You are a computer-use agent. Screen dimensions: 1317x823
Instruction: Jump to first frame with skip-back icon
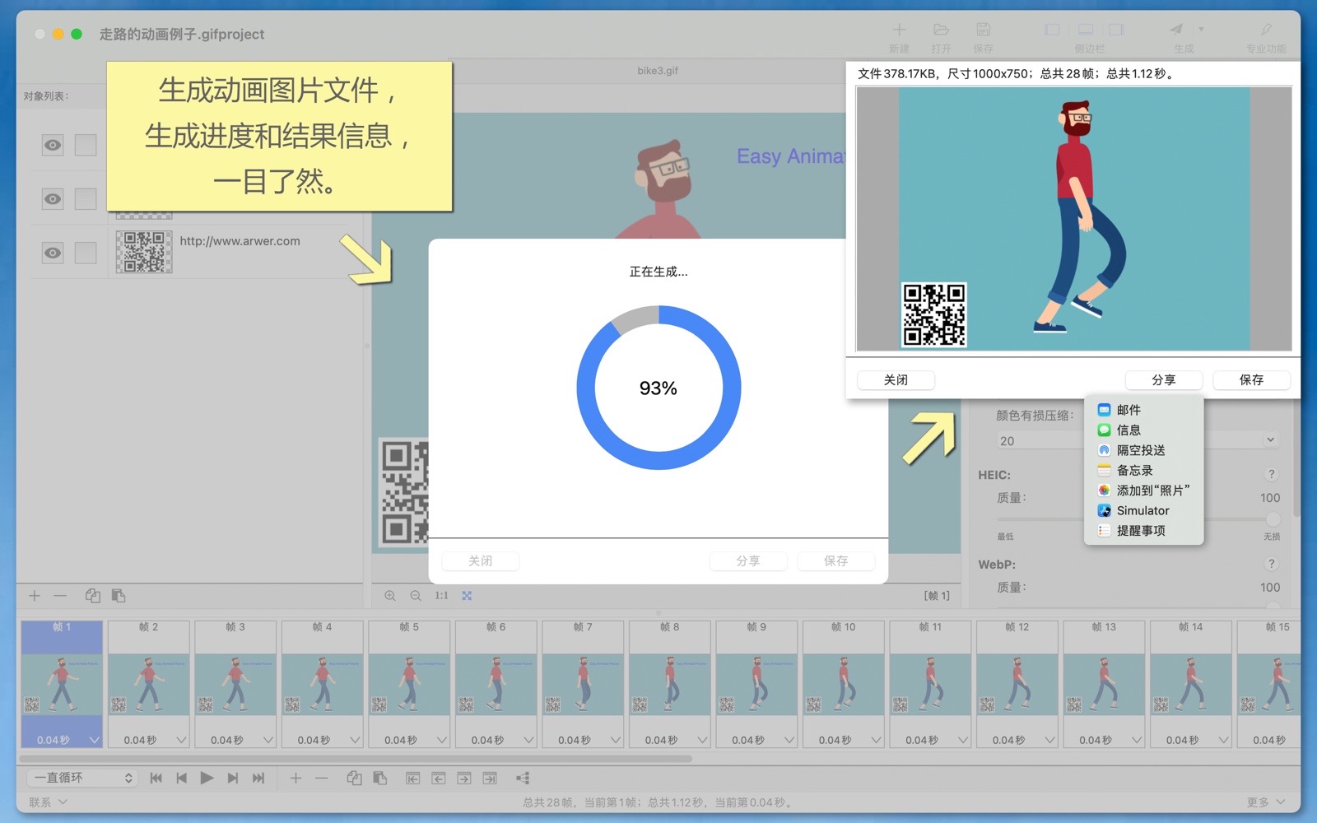(x=156, y=778)
